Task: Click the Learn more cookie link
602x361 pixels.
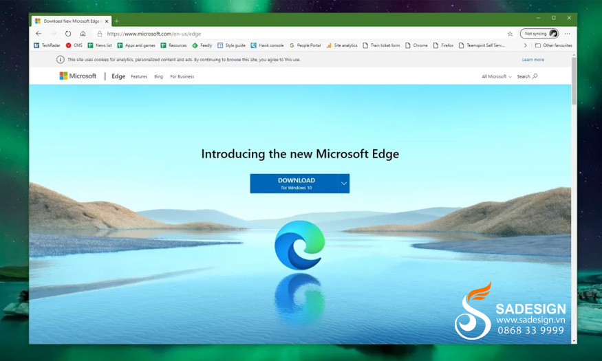Action: click(x=533, y=60)
